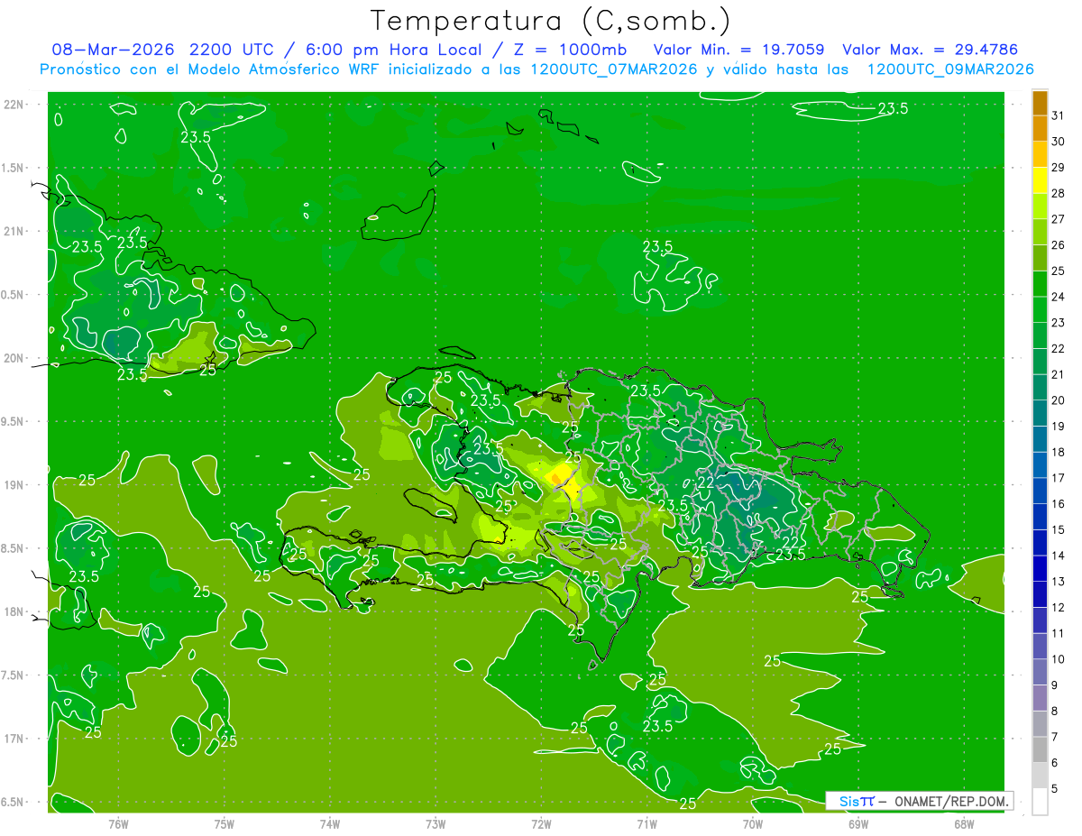
Task: Pick the dark blue legend swatch between 12 and 13
Action: point(1040,594)
